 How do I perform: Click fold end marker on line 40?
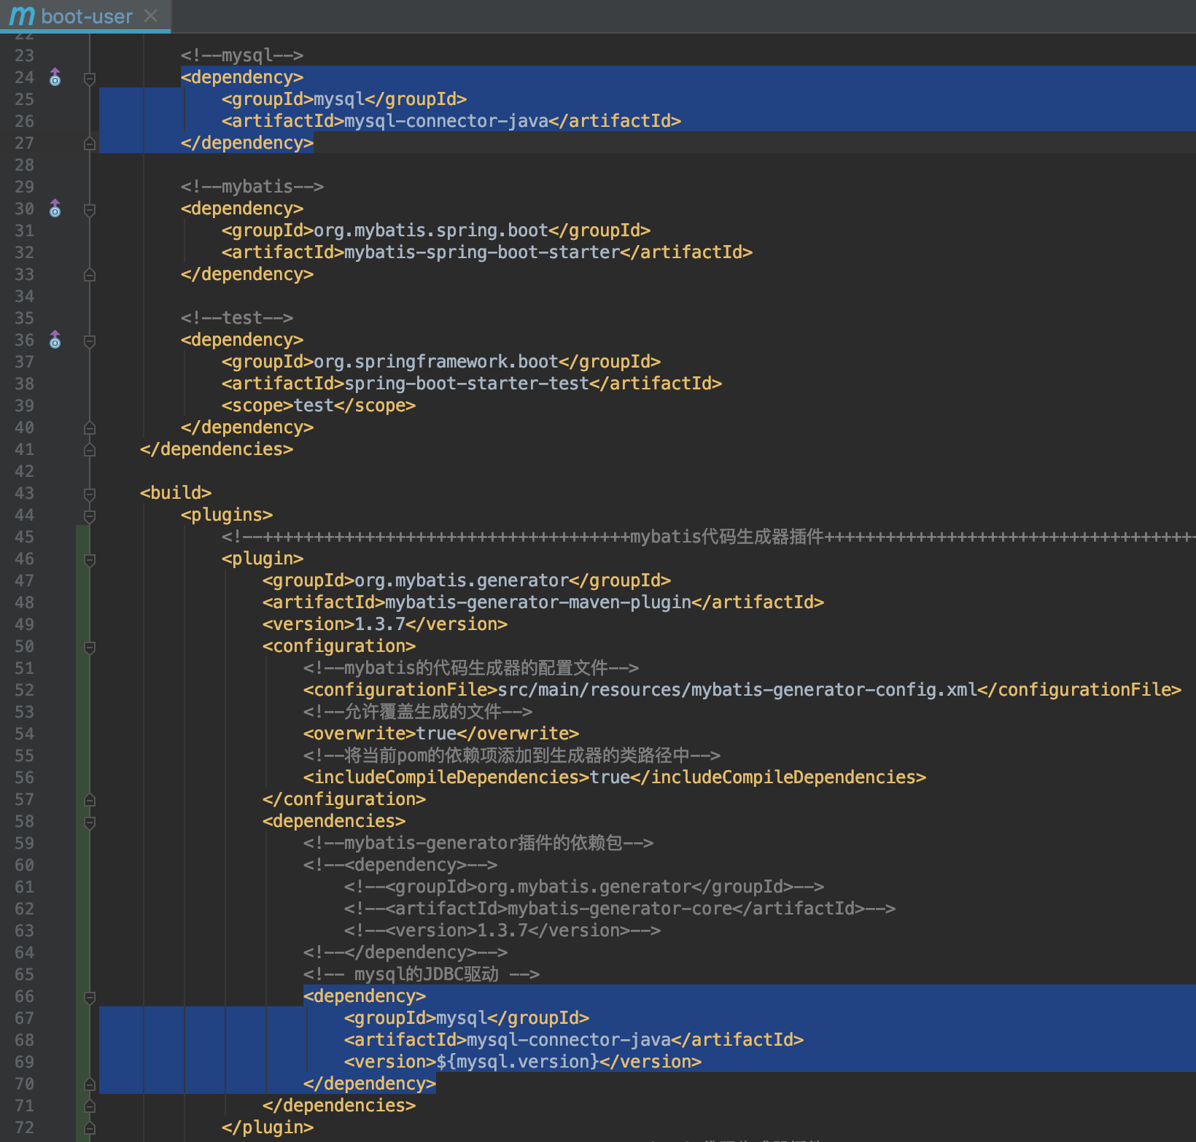pos(90,427)
